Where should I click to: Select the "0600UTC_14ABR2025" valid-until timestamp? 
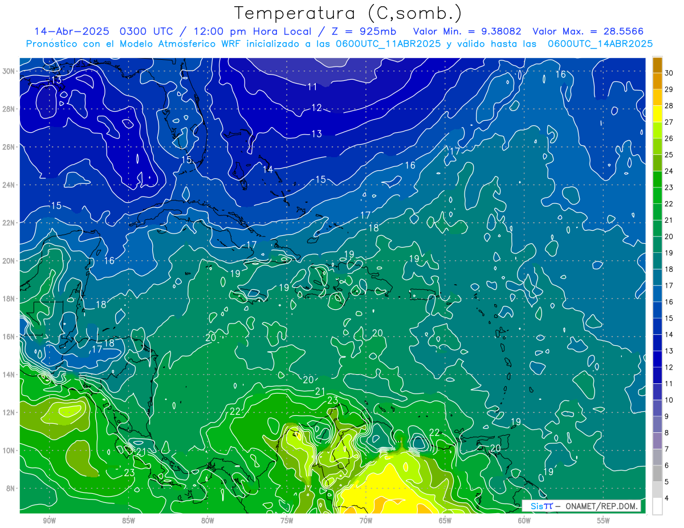pos(600,44)
